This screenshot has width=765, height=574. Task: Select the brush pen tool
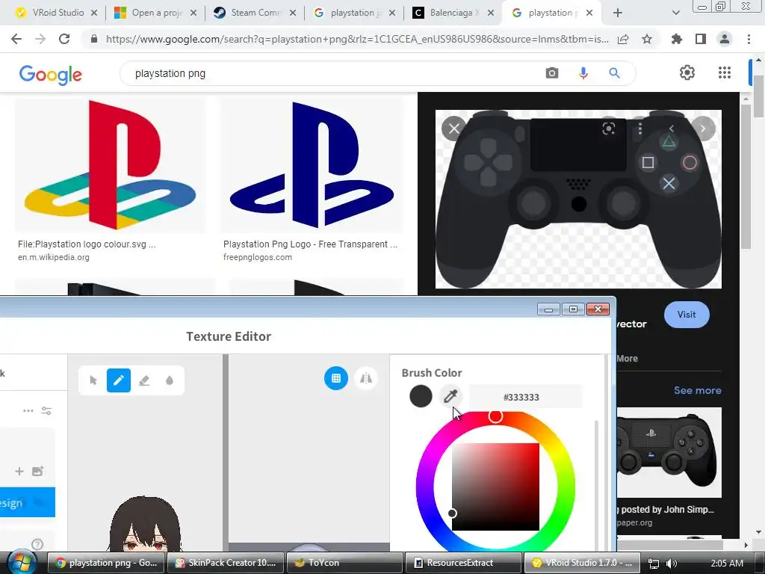(x=119, y=380)
